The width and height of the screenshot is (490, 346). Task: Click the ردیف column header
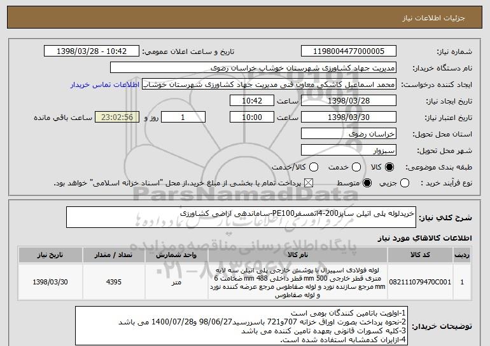[x=462, y=255]
